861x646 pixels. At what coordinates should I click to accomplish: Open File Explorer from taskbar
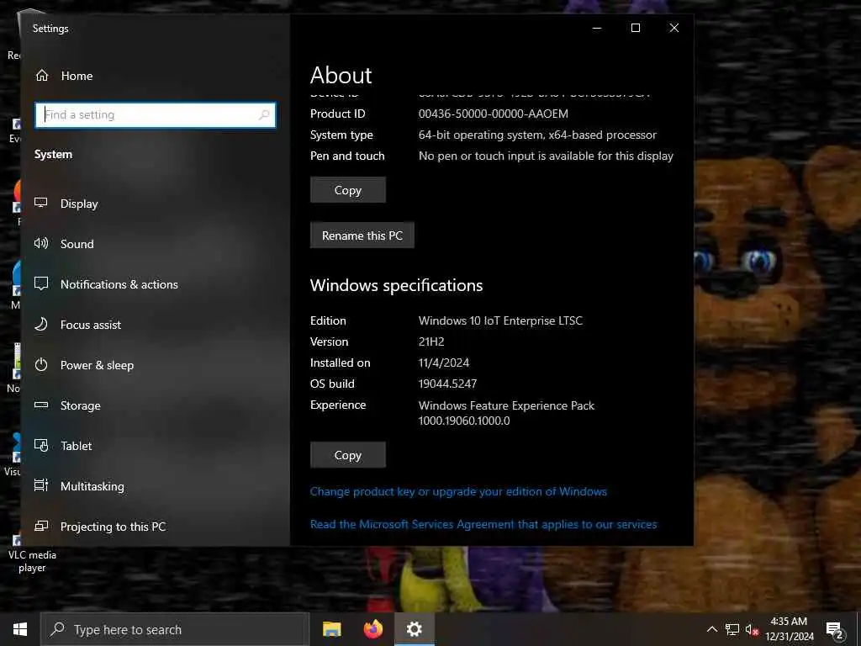click(x=331, y=629)
